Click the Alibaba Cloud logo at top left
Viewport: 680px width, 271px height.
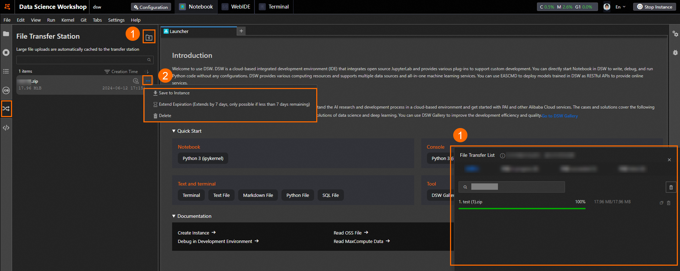(7, 7)
